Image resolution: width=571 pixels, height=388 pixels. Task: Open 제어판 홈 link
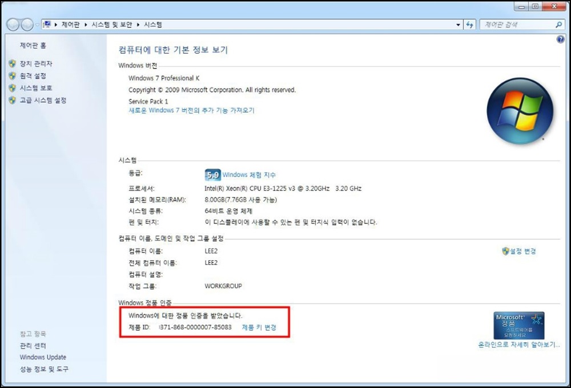tap(33, 46)
